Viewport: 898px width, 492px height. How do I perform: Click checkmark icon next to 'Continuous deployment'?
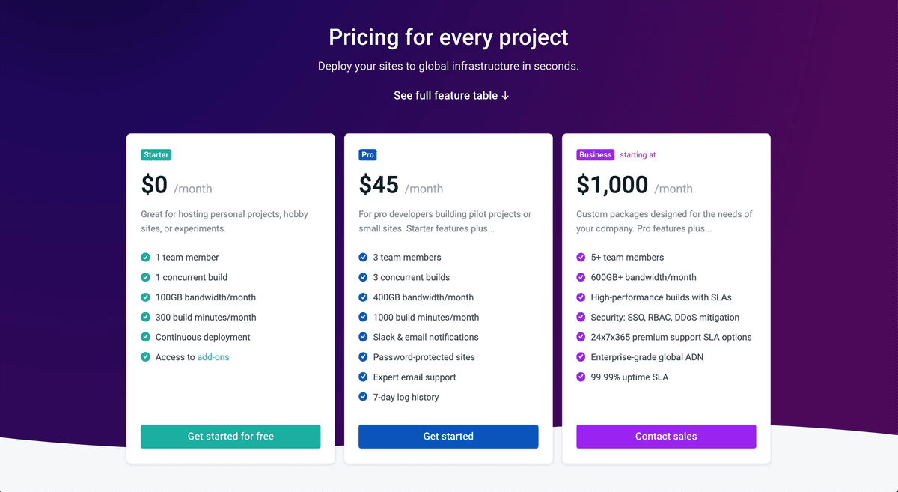coord(145,338)
